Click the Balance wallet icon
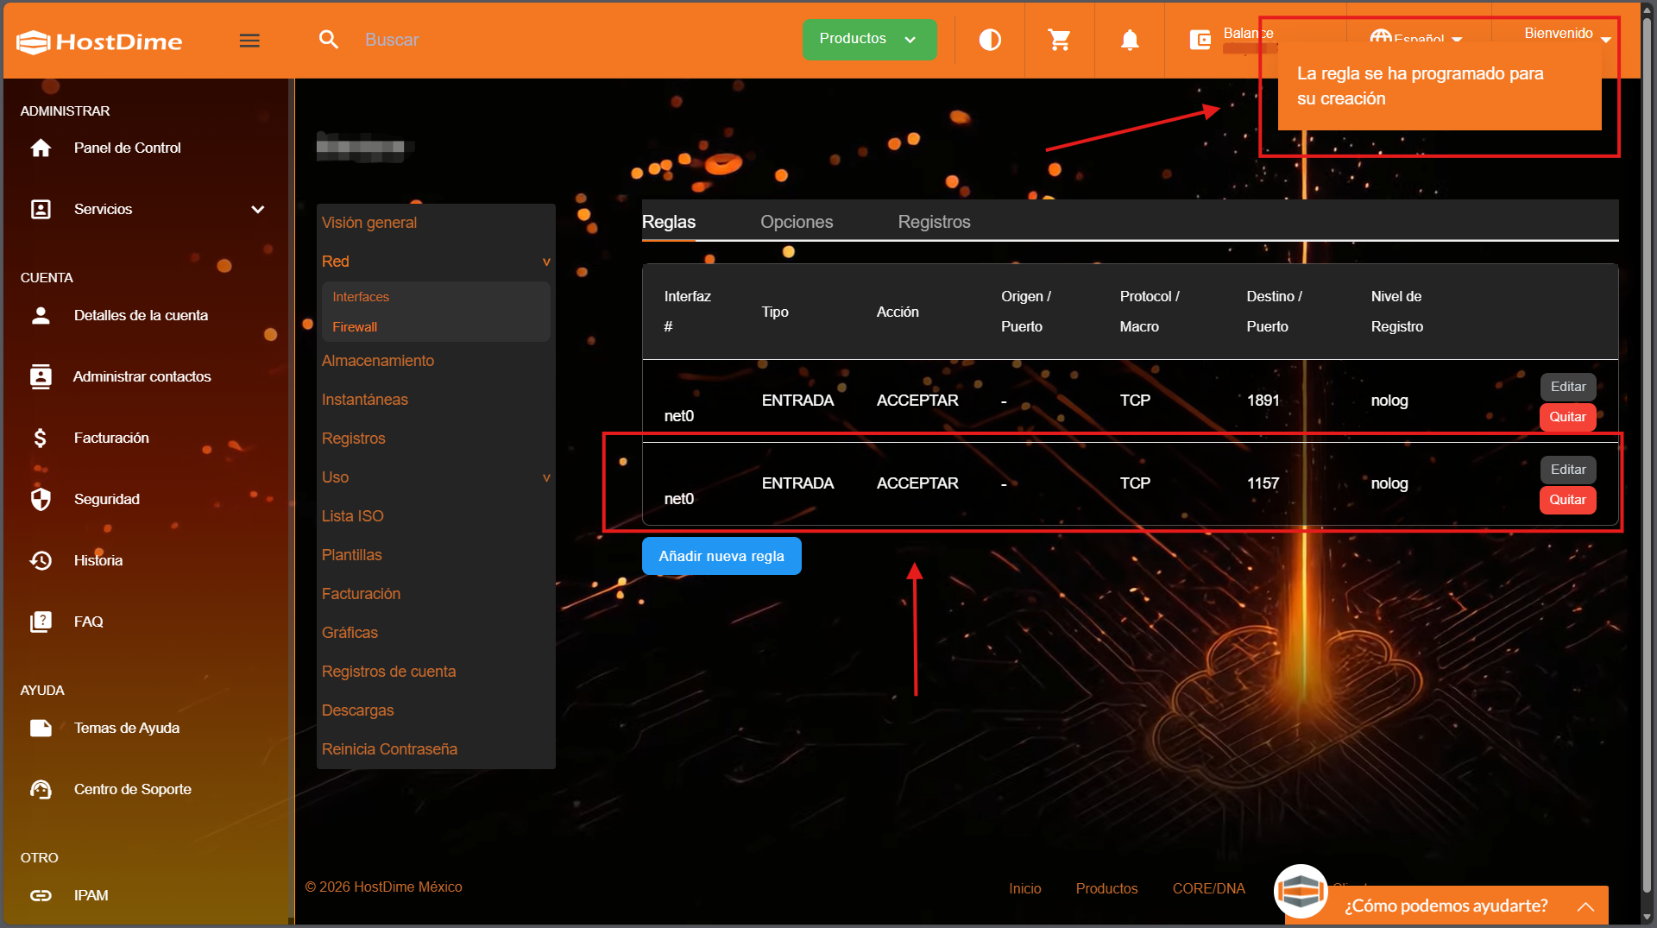The image size is (1657, 928). coord(1200,40)
